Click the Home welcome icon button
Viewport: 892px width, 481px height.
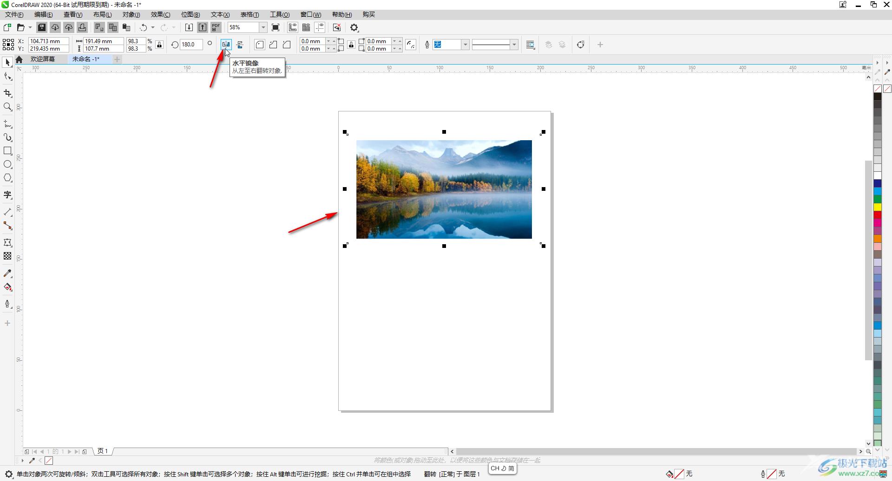(19, 59)
